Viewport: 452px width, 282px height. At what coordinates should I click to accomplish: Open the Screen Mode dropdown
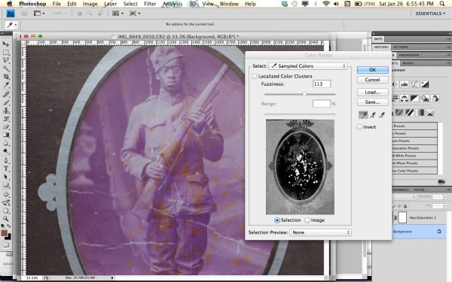pyautogui.click(x=135, y=14)
